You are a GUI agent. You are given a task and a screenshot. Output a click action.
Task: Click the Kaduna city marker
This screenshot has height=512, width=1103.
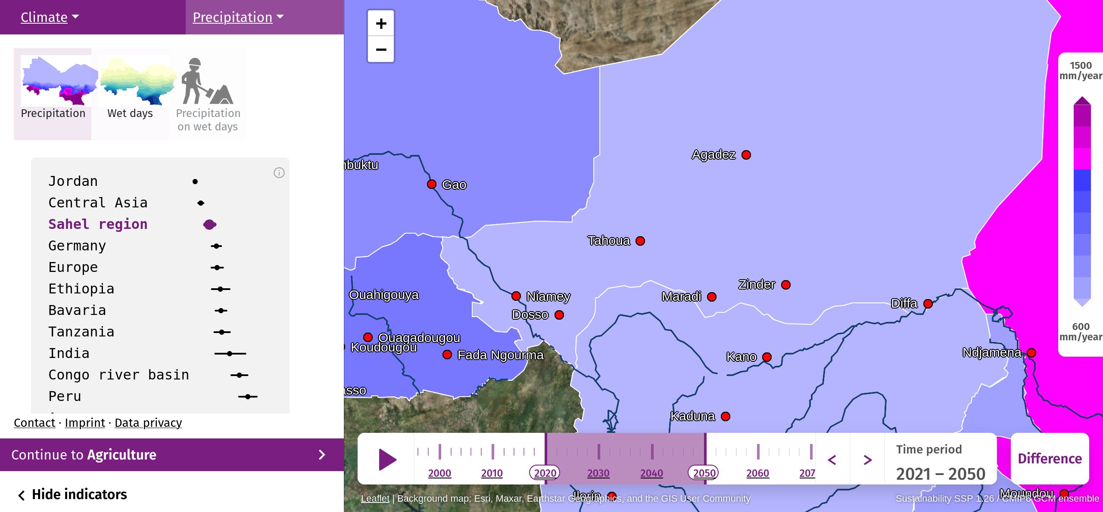pos(726,416)
